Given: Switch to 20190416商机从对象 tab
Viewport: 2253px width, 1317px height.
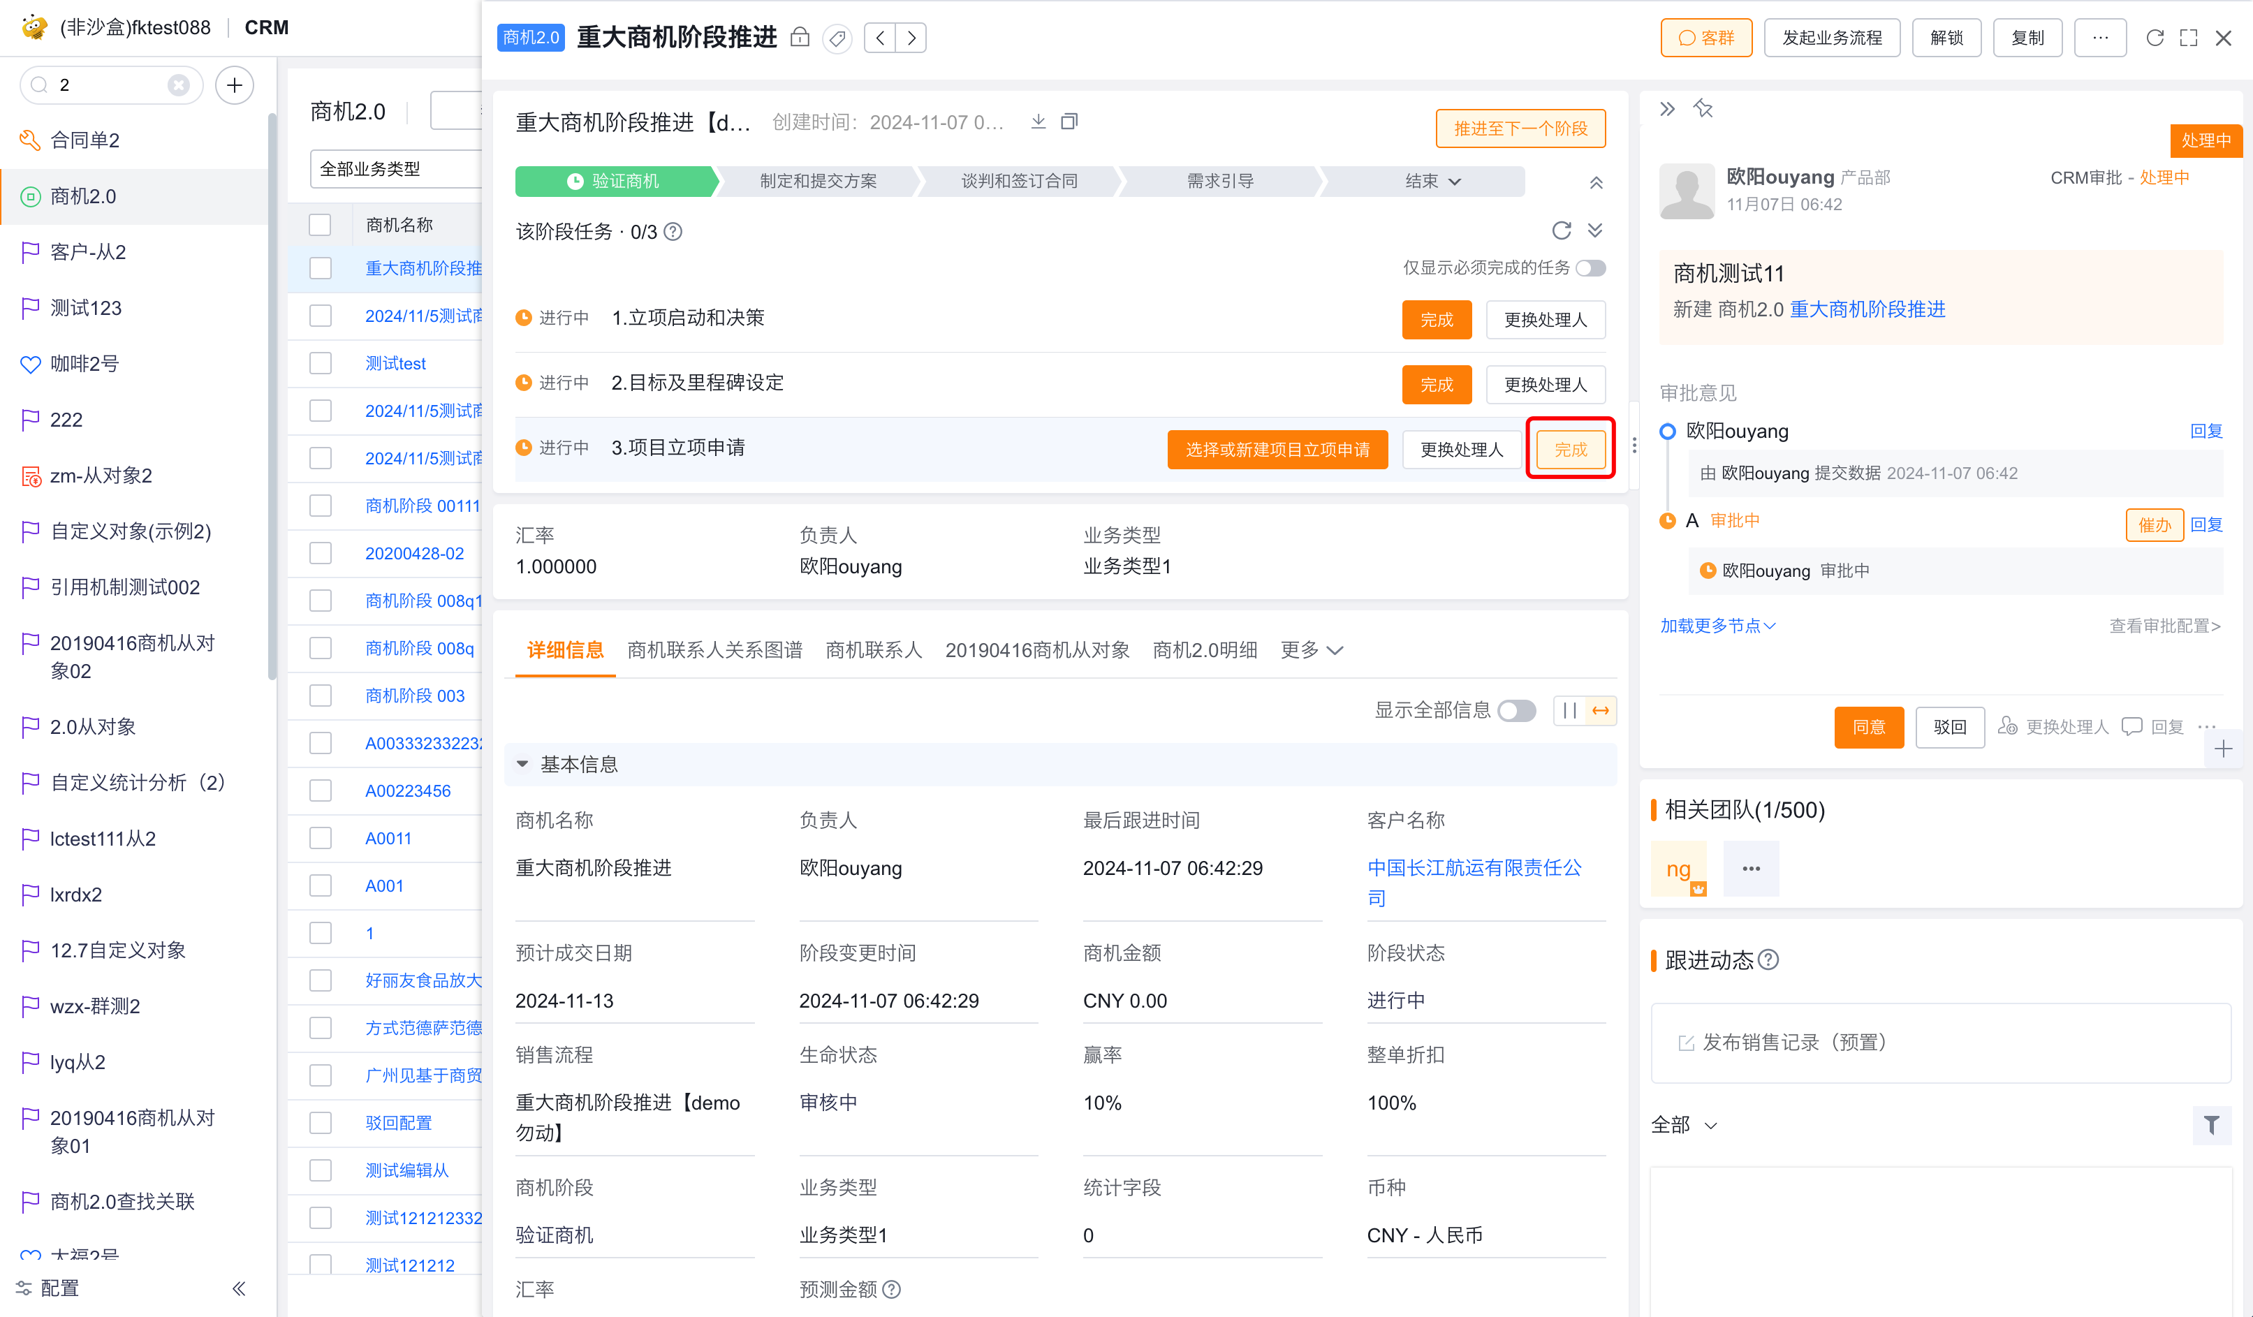Looking at the screenshot, I should (x=1037, y=650).
